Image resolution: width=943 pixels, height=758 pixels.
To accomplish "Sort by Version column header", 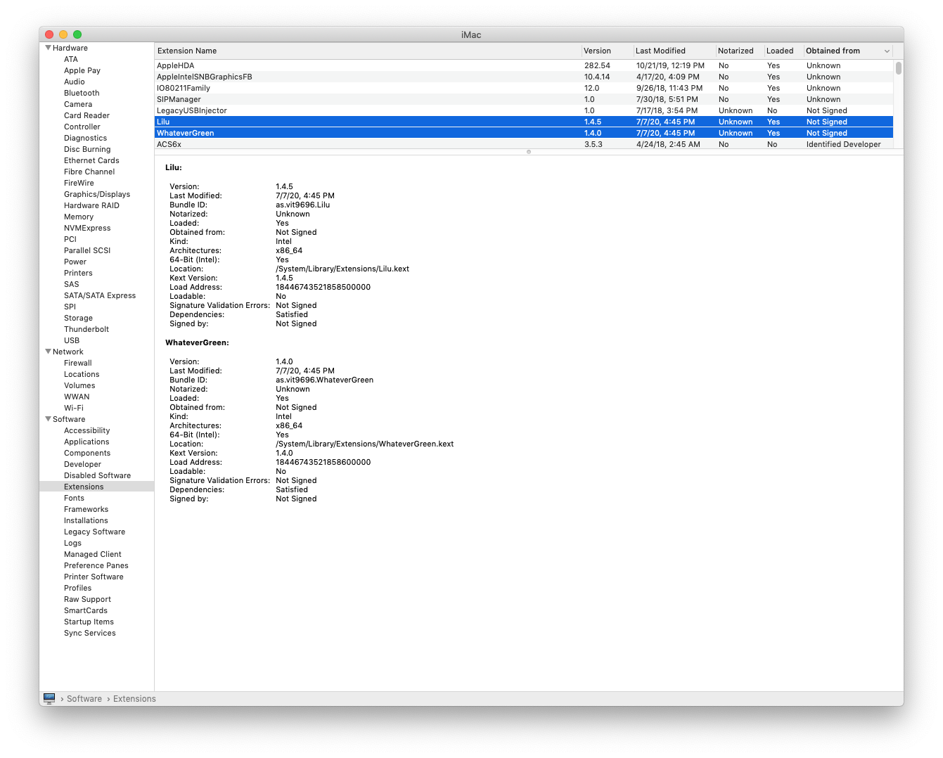I will coord(607,51).
